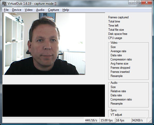This screenshot has height=125, width=154.
Task: Open the File menu
Action: point(6,10)
